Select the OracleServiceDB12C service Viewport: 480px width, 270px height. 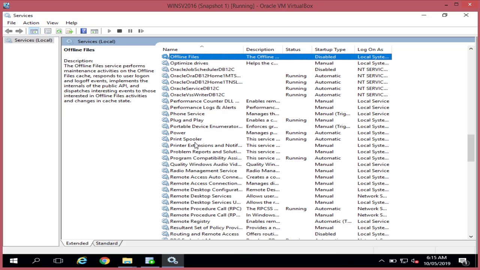(x=277, y=88)
